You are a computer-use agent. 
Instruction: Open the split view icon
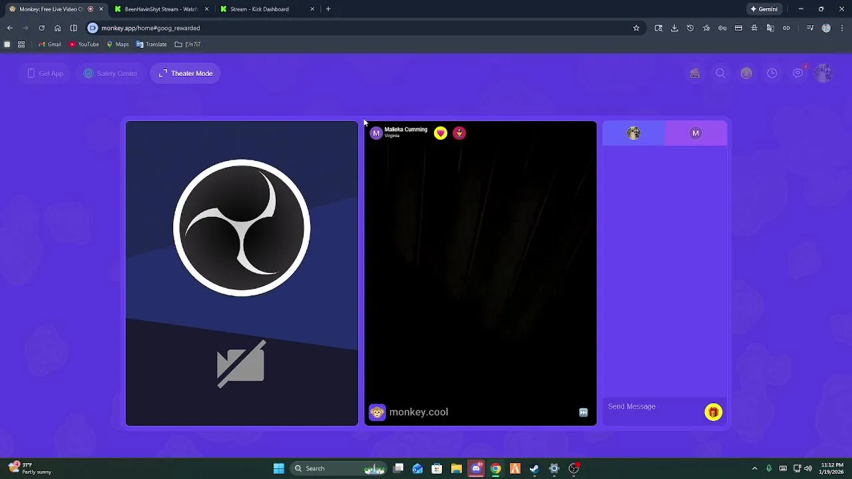(73, 28)
